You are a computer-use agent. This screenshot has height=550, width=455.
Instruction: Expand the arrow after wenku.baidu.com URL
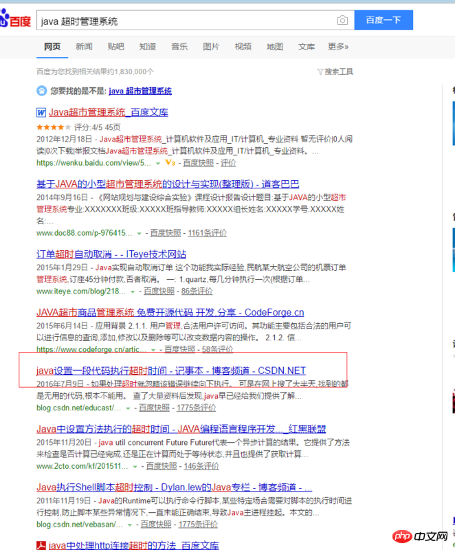pos(158,163)
